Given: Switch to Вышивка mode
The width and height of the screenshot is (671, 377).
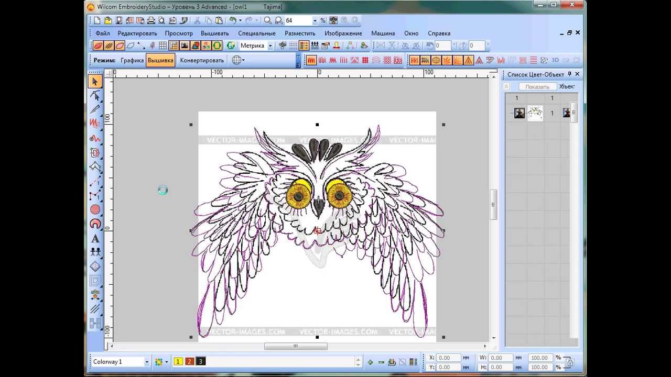Looking at the screenshot, I should 160,60.
